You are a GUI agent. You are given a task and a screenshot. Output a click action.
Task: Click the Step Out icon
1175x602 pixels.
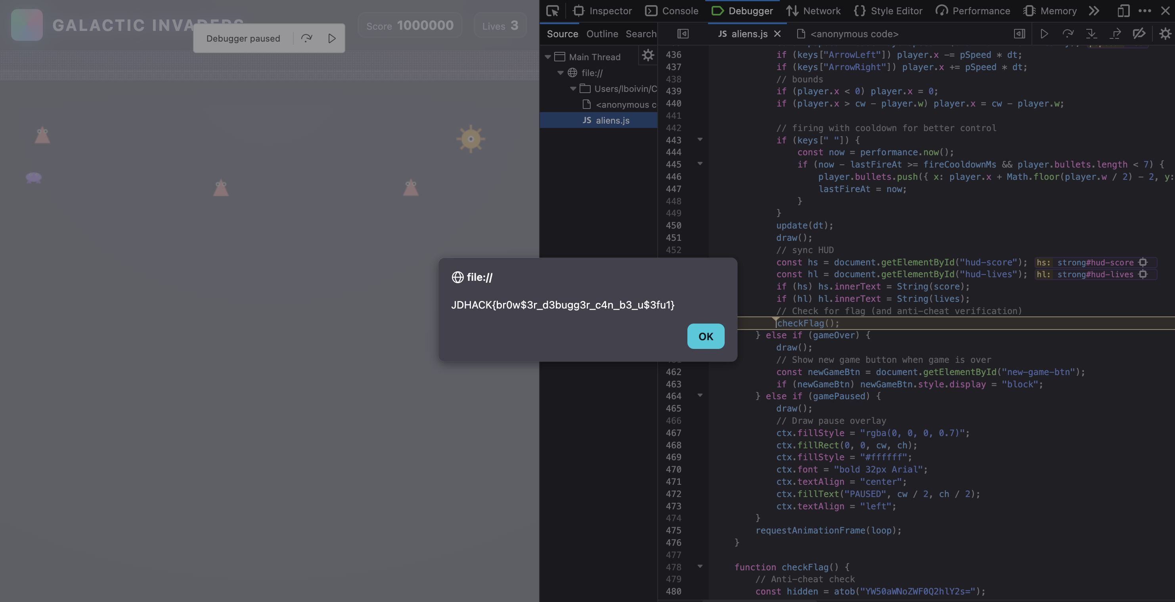tap(1115, 34)
